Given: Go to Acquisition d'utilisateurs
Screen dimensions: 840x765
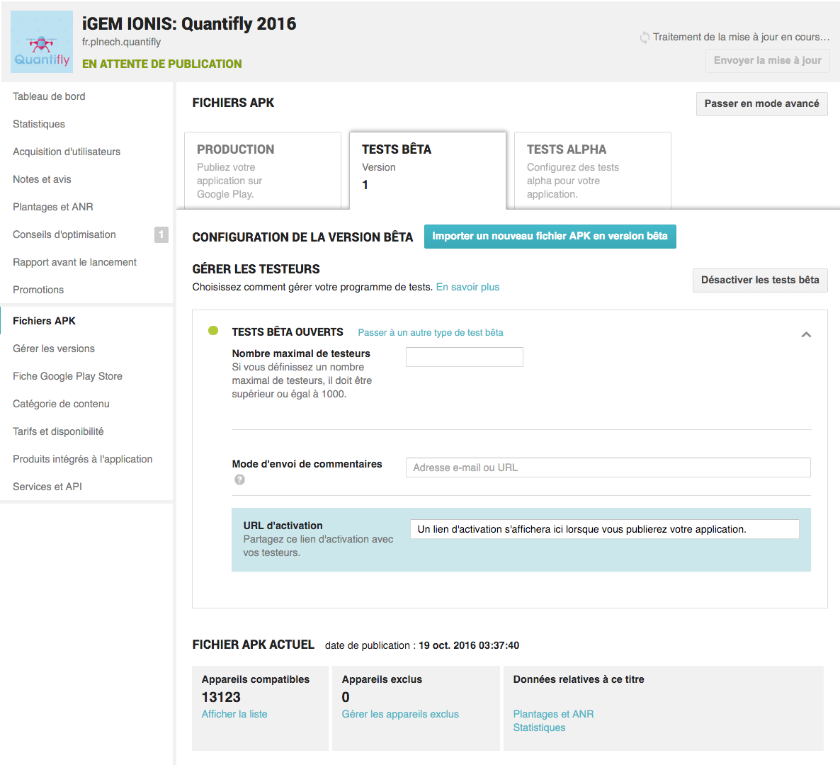Looking at the screenshot, I should tap(67, 152).
